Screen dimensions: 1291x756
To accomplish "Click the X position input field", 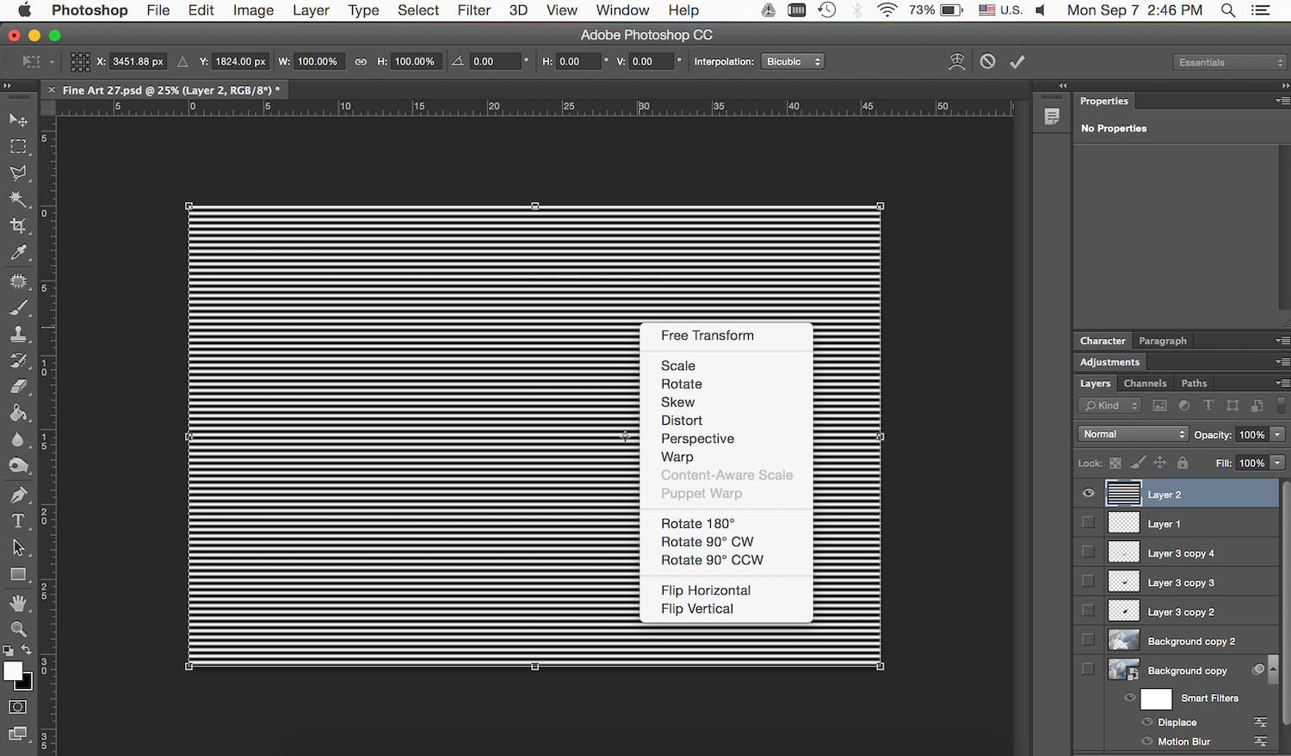I will coord(139,62).
